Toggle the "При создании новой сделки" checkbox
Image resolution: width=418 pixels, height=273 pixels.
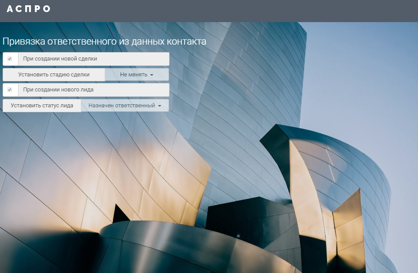click(x=10, y=59)
